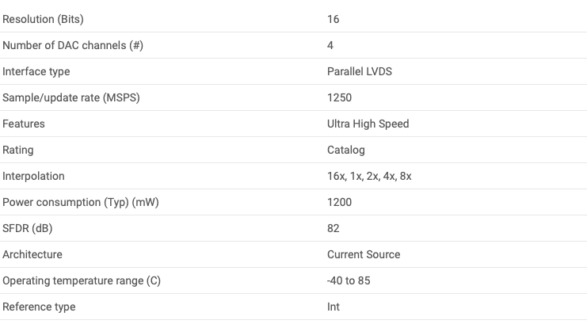This screenshot has height=324, width=587.
Task: Click the Resolution (Bits) label
Action: pos(43,19)
